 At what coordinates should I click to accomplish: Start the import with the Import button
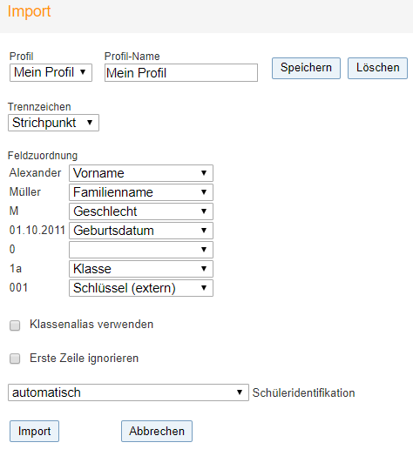click(x=34, y=431)
